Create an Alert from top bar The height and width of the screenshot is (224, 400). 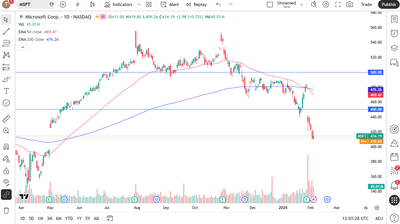170,4
